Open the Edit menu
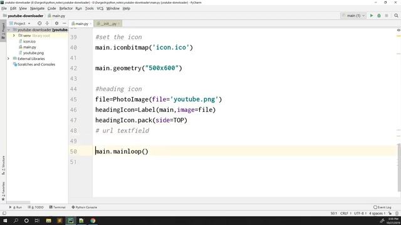The height and width of the screenshot is (225, 401). pyautogui.click(x=13, y=8)
